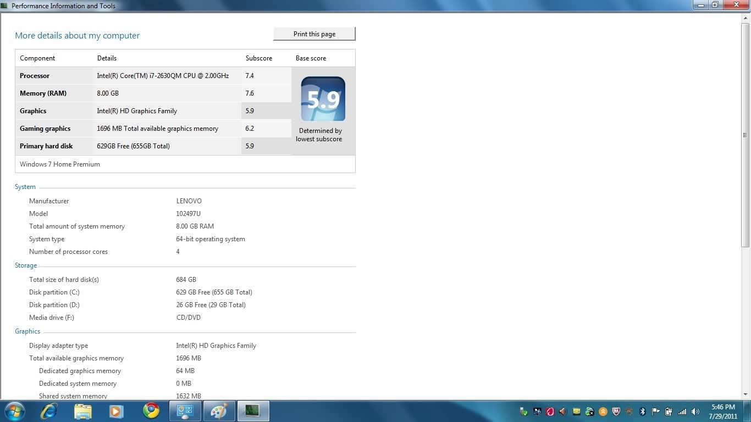Click the Windows 7 Home Premium text
The image size is (751, 422).
[x=60, y=164]
